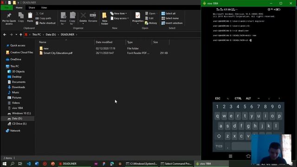Open Easy access dropdown
Viewport: 297px width, 167px height.
pos(120,19)
